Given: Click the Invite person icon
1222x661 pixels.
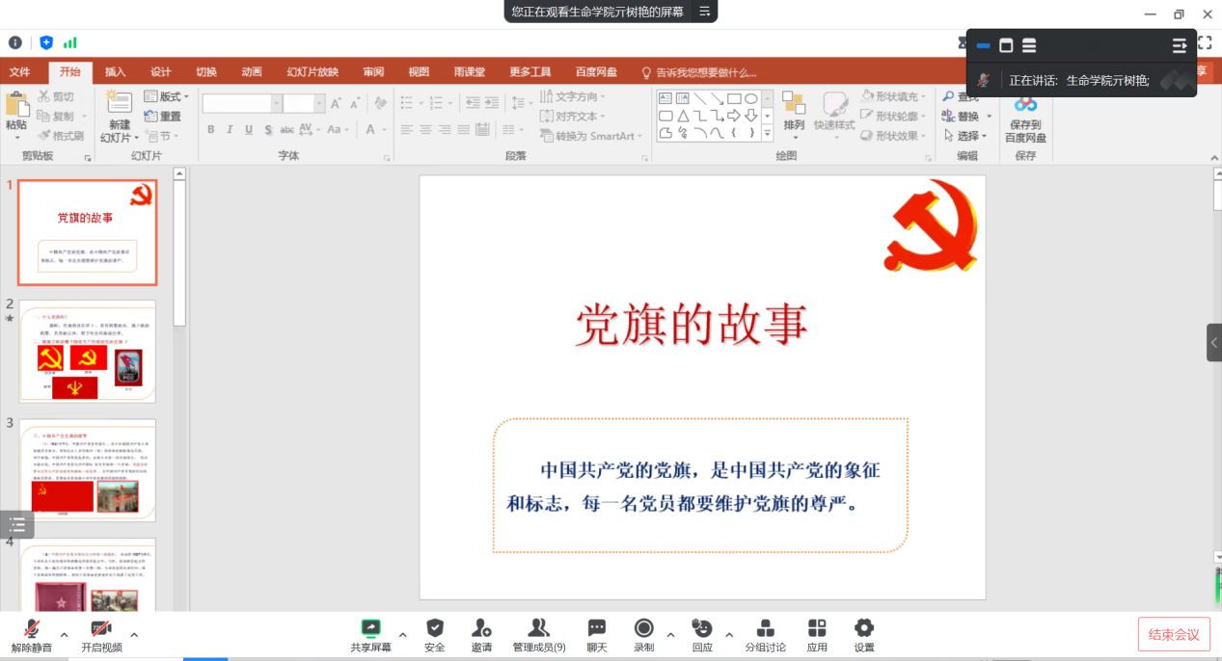Looking at the screenshot, I should coord(481,627).
